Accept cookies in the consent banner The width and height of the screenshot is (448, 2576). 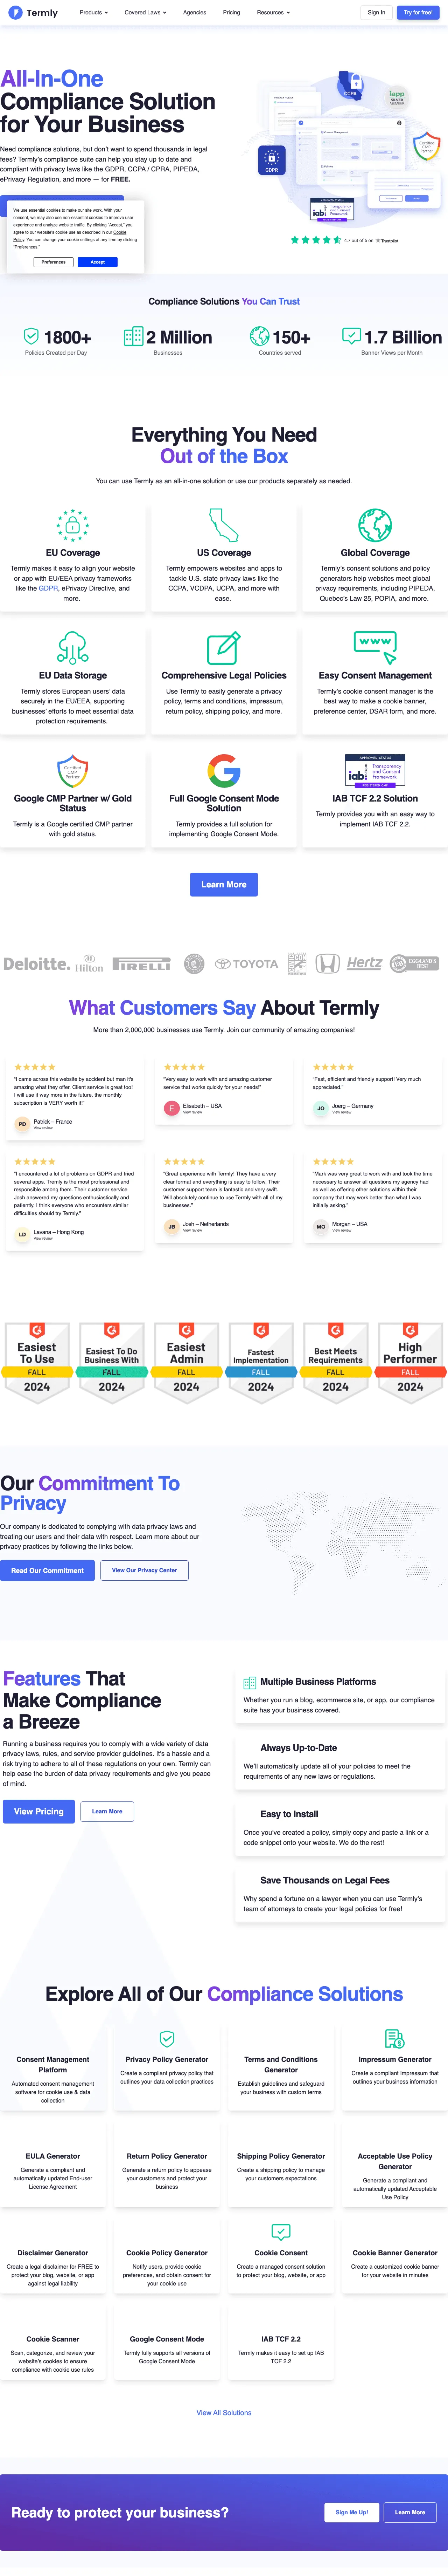coord(98,262)
